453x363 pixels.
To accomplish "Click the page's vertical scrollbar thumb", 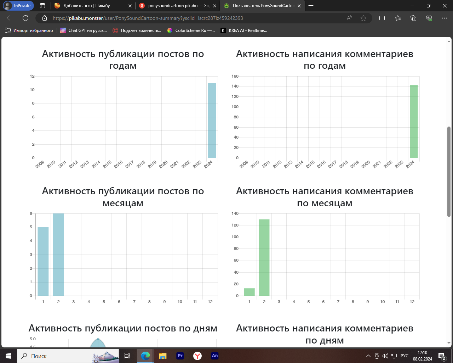I will [x=449, y=171].
